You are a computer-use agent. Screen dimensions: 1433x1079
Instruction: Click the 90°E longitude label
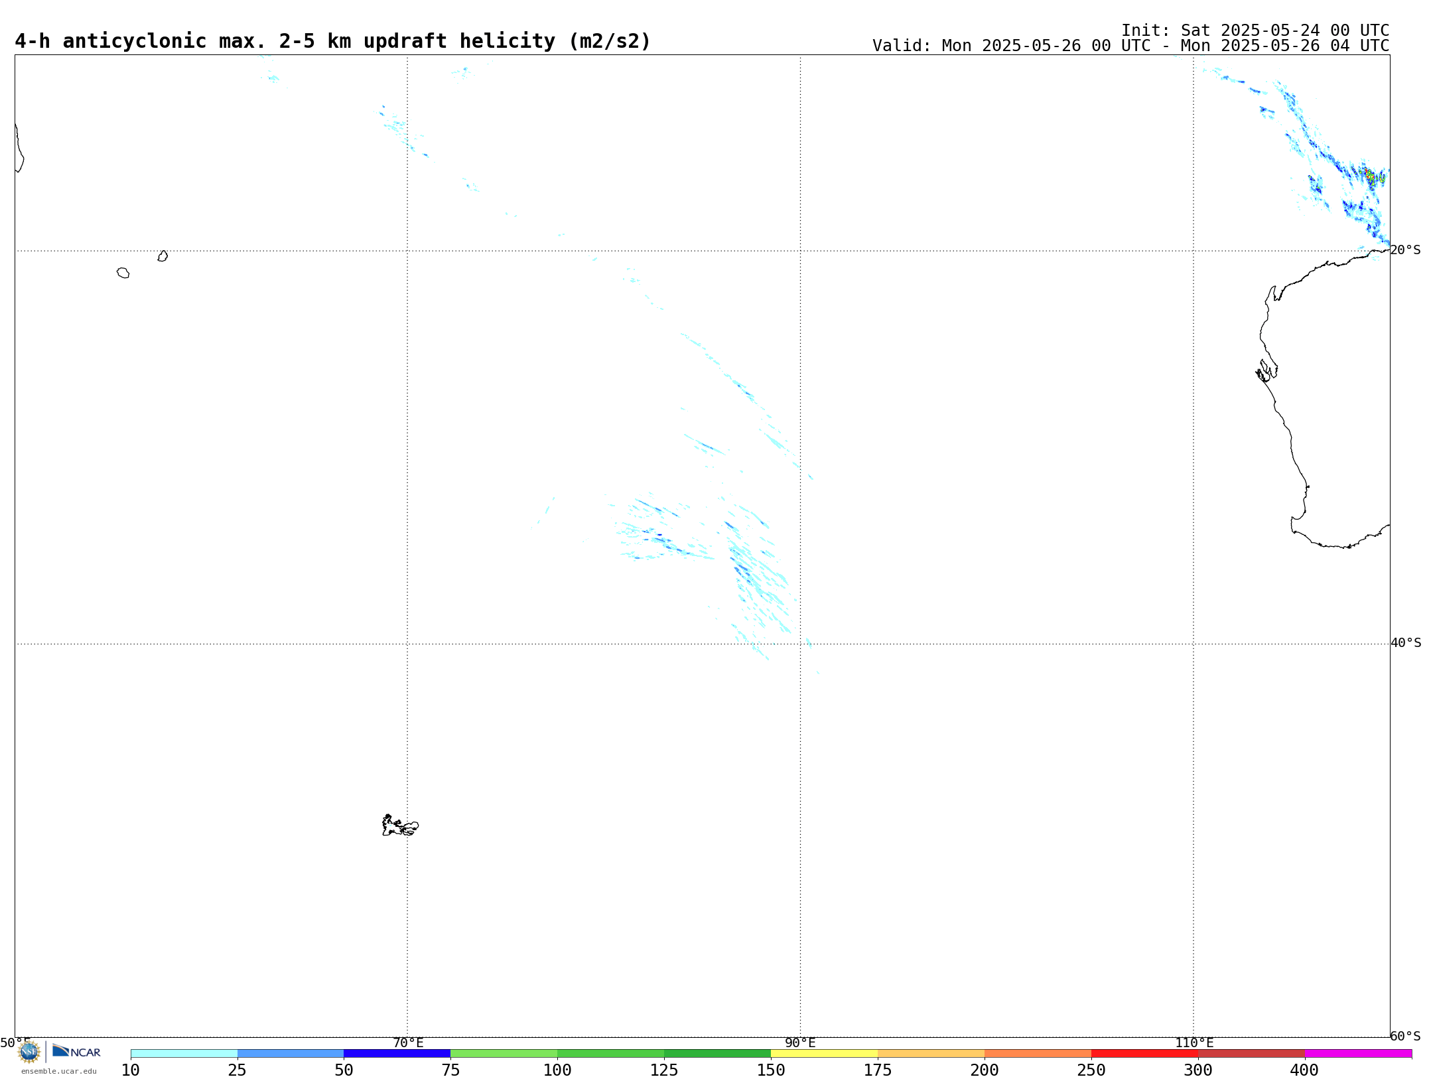pyautogui.click(x=800, y=1043)
